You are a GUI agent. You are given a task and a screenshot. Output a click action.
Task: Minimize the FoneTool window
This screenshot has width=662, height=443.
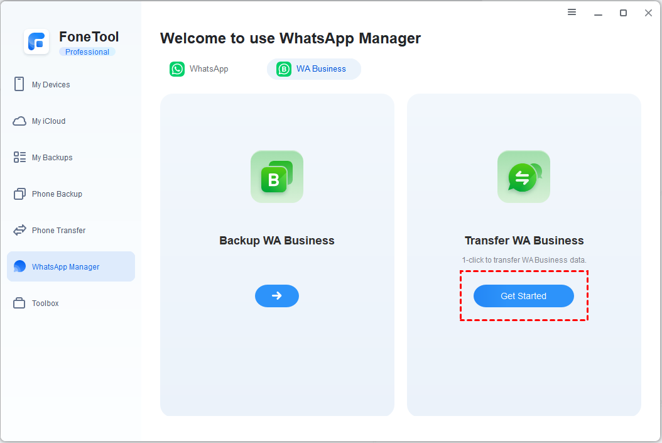598,13
